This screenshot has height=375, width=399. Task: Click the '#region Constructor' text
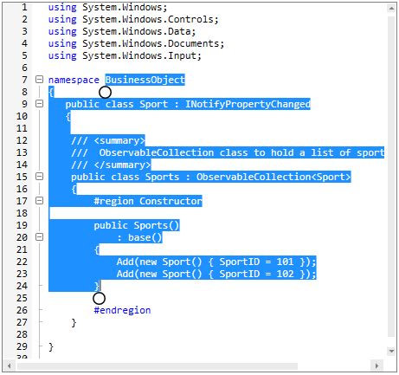pos(148,201)
